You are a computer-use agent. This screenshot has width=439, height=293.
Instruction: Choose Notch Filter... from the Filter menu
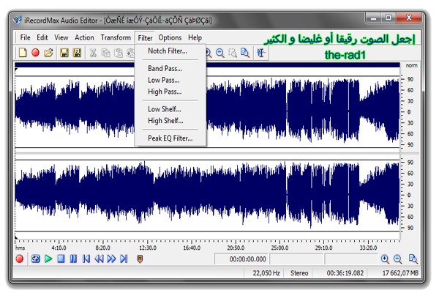pos(170,51)
